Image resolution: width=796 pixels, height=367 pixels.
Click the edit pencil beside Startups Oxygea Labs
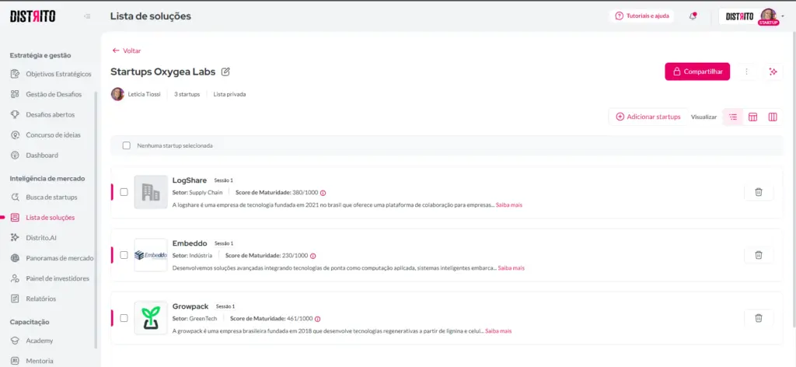(x=226, y=72)
